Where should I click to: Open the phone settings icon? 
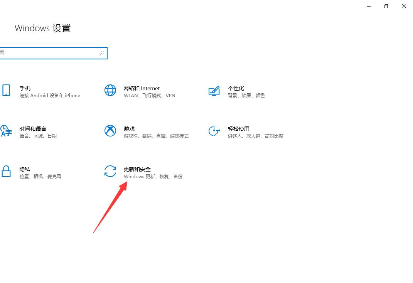pyautogui.click(x=6, y=90)
